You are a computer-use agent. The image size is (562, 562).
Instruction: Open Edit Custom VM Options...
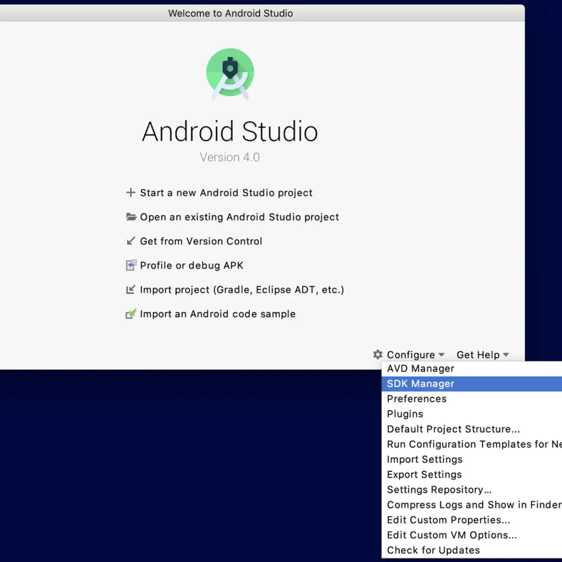(472, 535)
